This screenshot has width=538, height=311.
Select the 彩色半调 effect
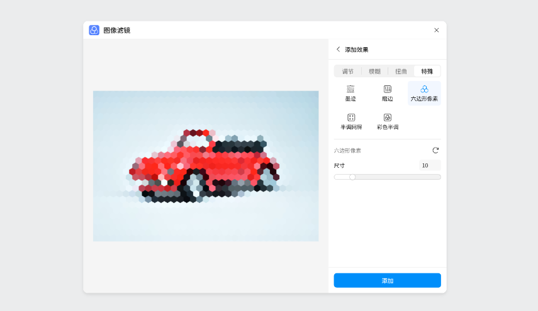pyautogui.click(x=388, y=122)
